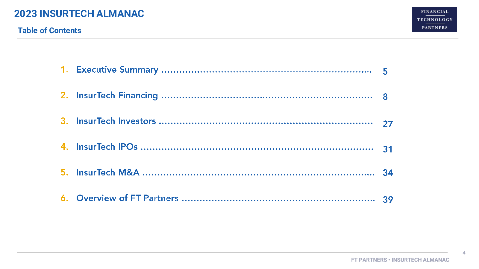Select the yellow number 1 list marker
The height and width of the screenshot is (269, 479).
(64, 70)
